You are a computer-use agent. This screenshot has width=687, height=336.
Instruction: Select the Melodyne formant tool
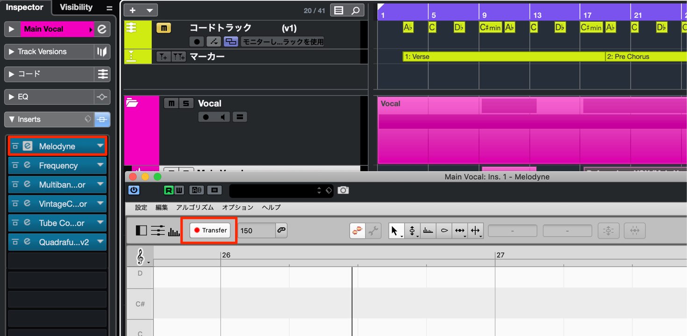(x=428, y=231)
